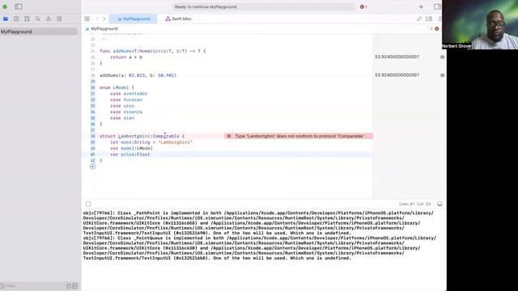Viewport: 518px width, 291px height.
Task: Toggle the recent files filter clock icon
Action: click(x=68, y=286)
